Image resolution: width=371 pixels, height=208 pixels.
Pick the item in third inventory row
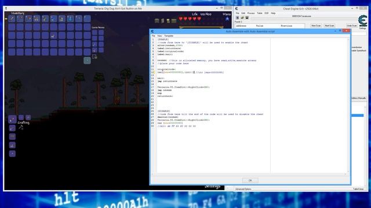(x=53, y=36)
